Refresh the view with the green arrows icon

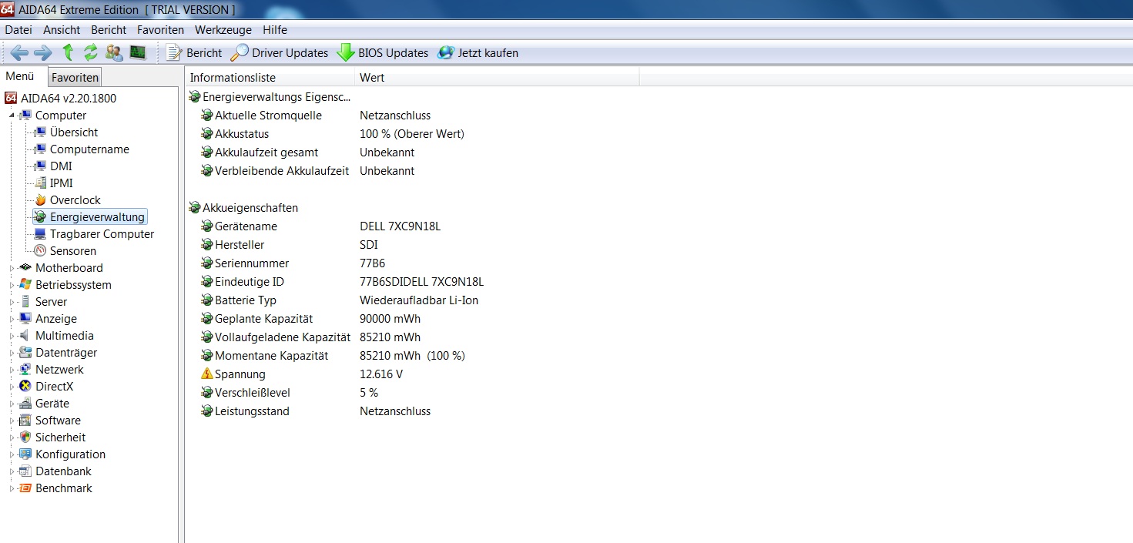[x=91, y=52]
